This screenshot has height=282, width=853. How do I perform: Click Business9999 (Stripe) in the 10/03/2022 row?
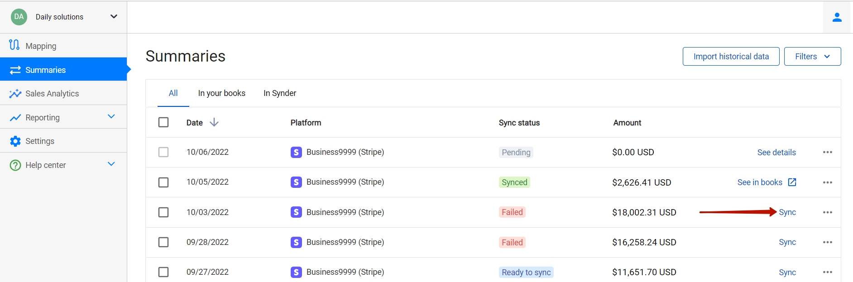(345, 212)
